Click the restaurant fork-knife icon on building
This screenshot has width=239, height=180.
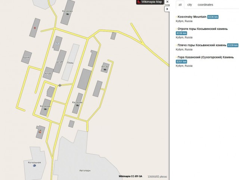(57, 44)
